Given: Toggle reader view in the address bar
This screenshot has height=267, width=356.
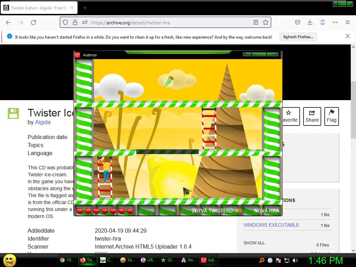Looking at the screenshot, I should [256, 22].
